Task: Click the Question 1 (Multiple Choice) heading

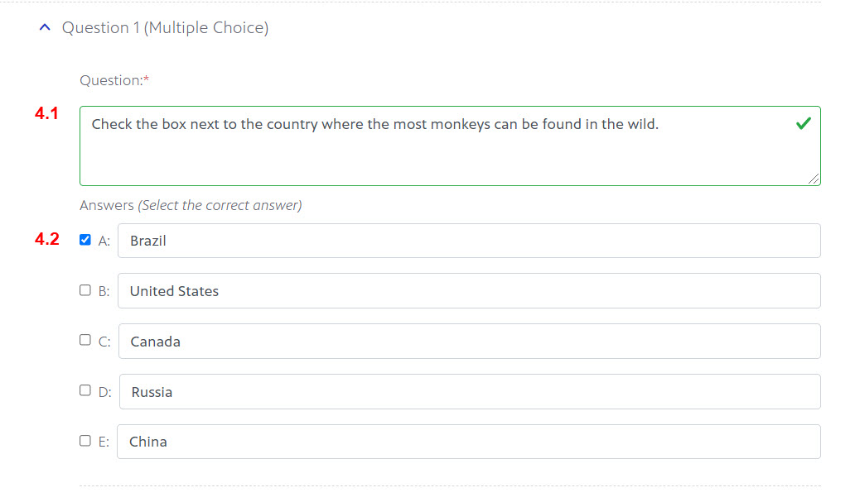Action: pos(165,28)
